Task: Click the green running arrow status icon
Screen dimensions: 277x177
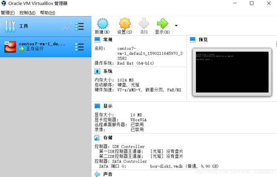Action: click(x=22, y=49)
